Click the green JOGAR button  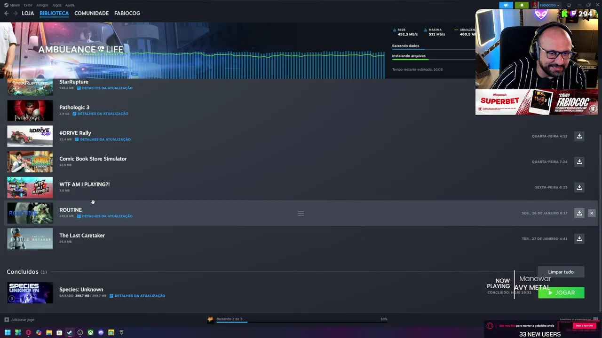(x=561, y=292)
